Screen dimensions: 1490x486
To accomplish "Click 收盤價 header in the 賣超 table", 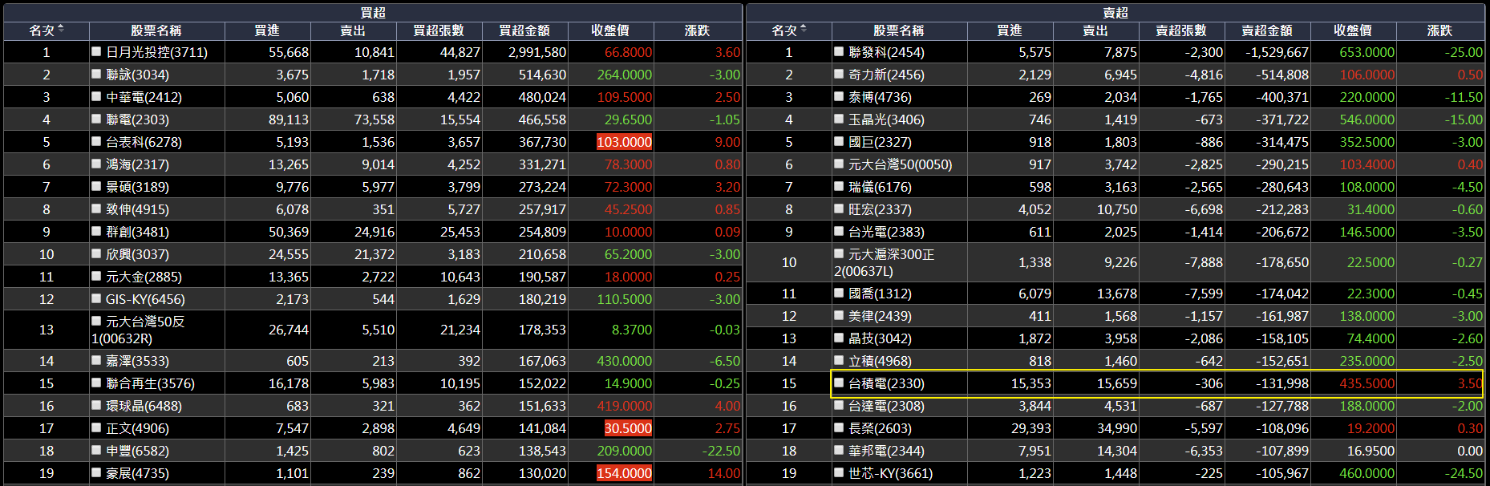I will (1353, 30).
